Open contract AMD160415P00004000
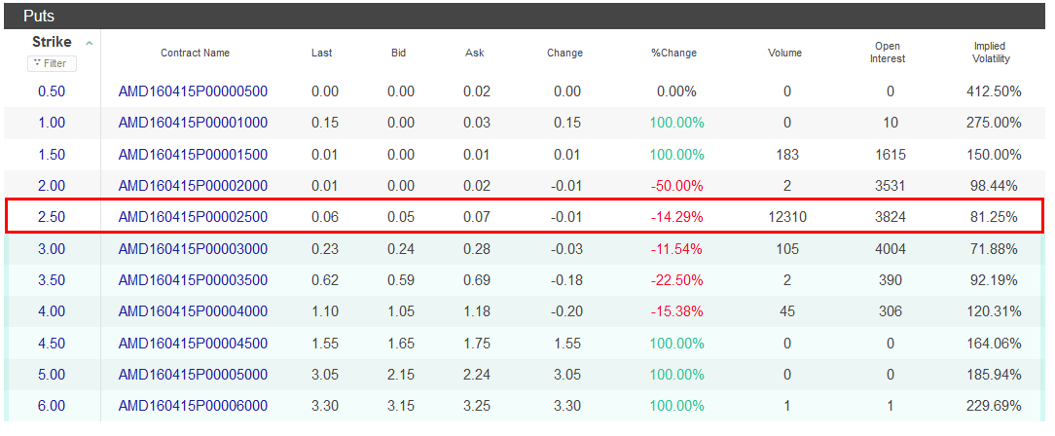The image size is (1055, 436). tap(193, 311)
